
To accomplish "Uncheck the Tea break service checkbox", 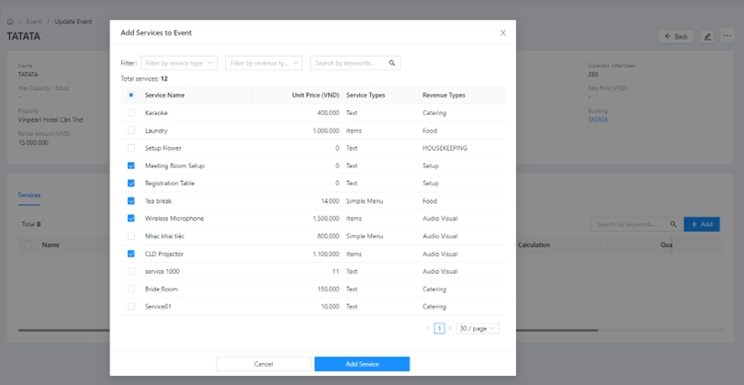I will click(x=131, y=200).
